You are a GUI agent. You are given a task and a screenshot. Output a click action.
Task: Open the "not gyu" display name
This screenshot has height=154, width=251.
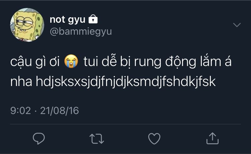coord(67,20)
